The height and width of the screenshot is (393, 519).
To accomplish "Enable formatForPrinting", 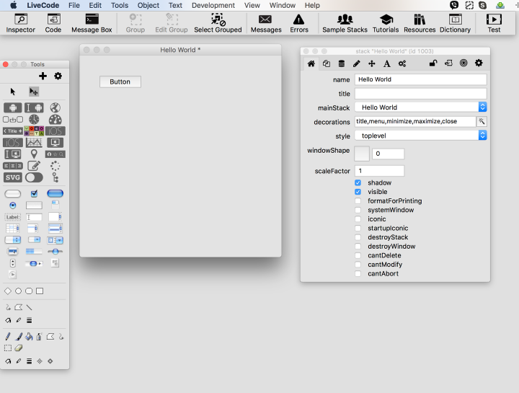I will click(x=358, y=201).
